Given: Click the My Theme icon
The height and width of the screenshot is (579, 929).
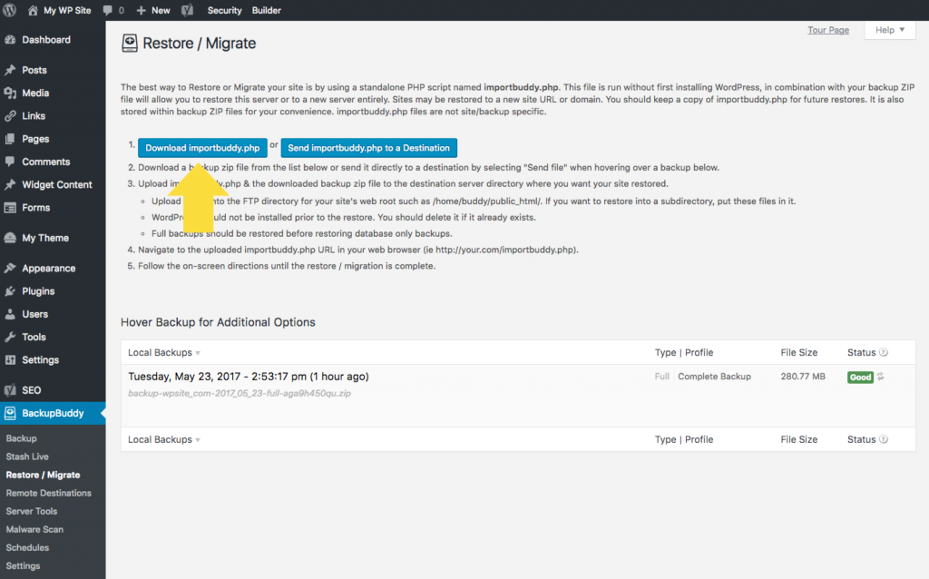Looking at the screenshot, I should point(10,238).
